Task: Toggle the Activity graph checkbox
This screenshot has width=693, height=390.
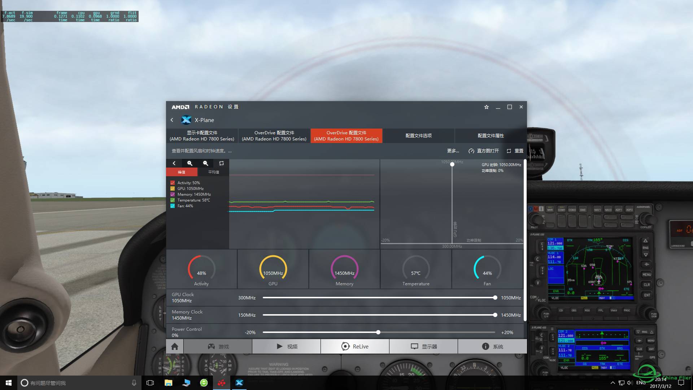Action: click(173, 183)
